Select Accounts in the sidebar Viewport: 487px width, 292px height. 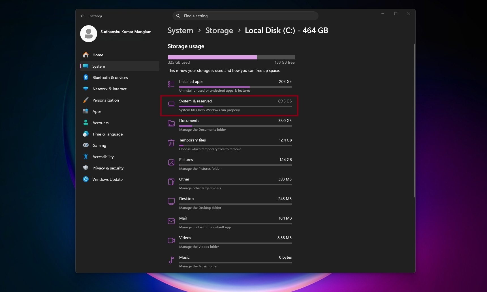click(120, 123)
